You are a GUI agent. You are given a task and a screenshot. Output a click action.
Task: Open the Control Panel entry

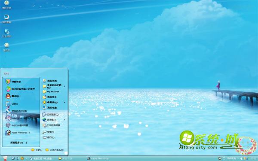pyautogui.click(x=50, y=114)
